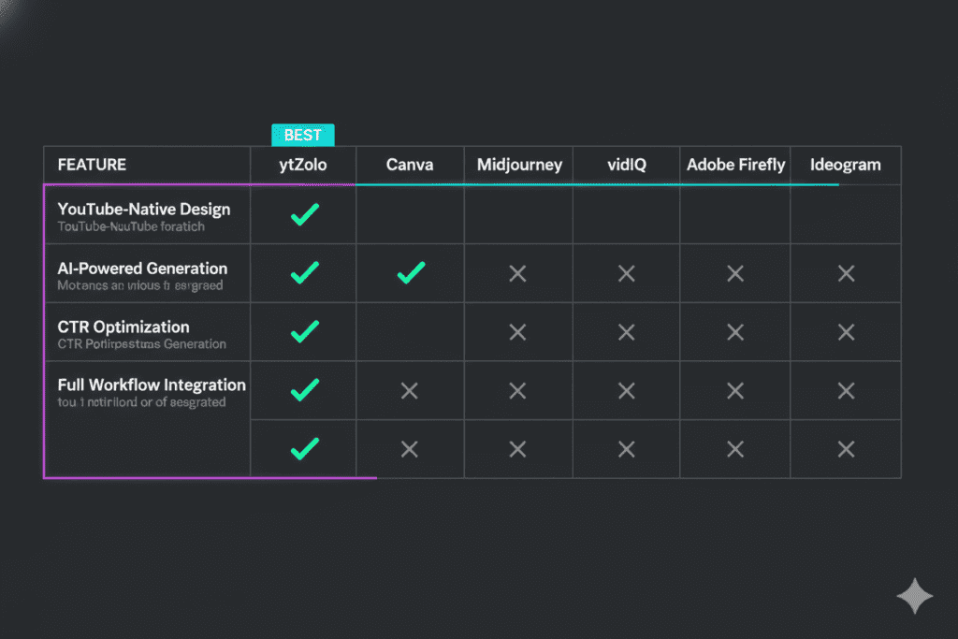Click the ytZolo checkmark in the unlabeled last row
This screenshot has width=958, height=639.
[x=305, y=449]
